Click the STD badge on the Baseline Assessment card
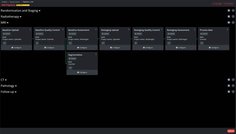Screen dimensions: 236x134 coord(70,43)
